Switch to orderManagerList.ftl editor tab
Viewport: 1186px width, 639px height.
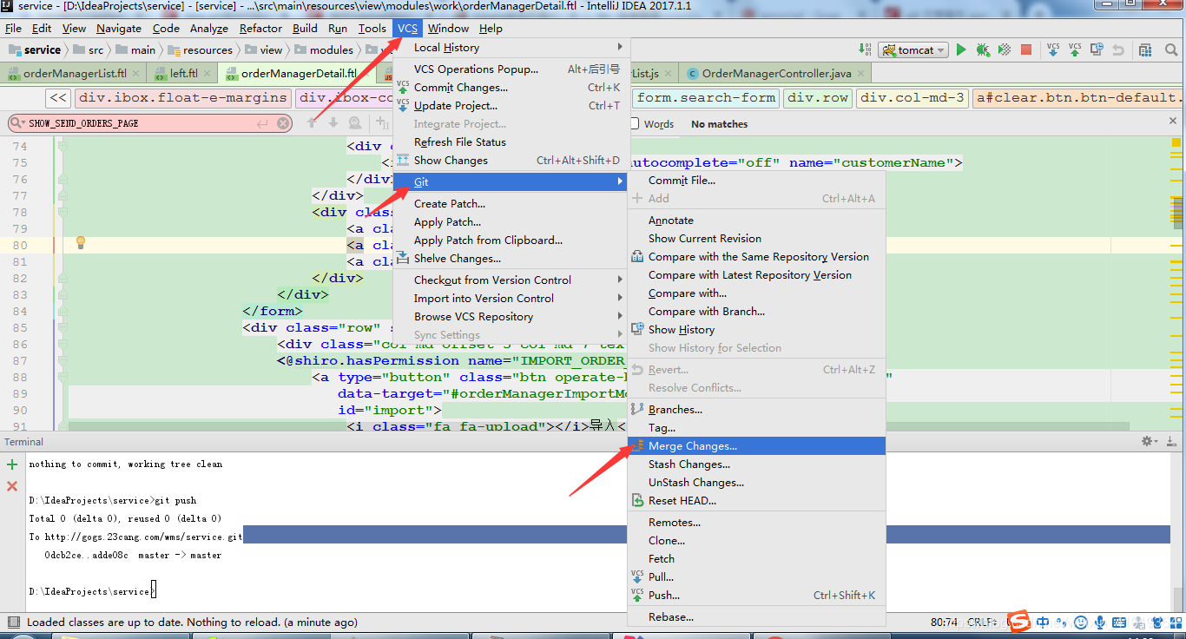point(74,74)
